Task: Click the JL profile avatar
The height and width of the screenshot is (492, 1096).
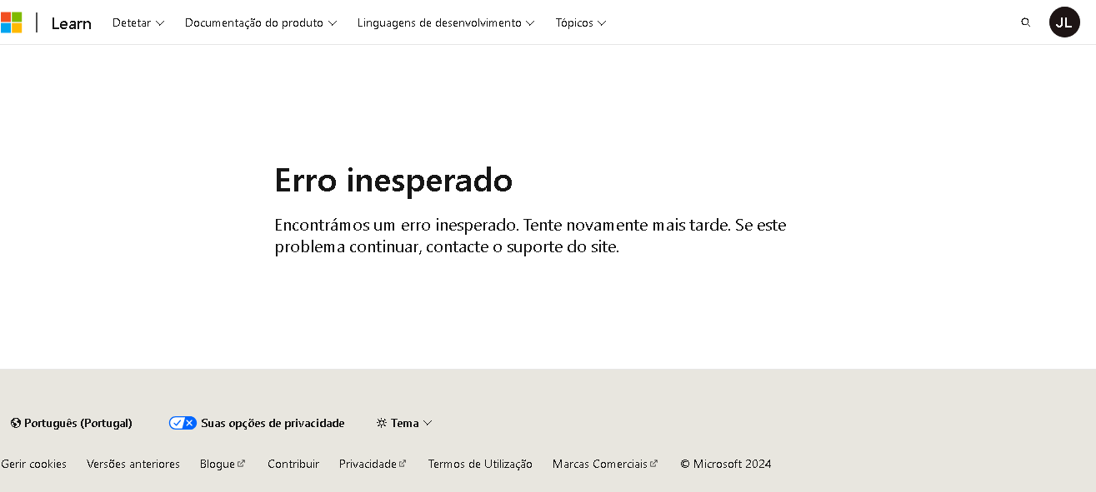Action: pos(1064,22)
